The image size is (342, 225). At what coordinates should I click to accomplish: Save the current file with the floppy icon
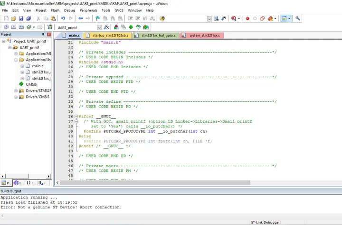click(x=21, y=18)
